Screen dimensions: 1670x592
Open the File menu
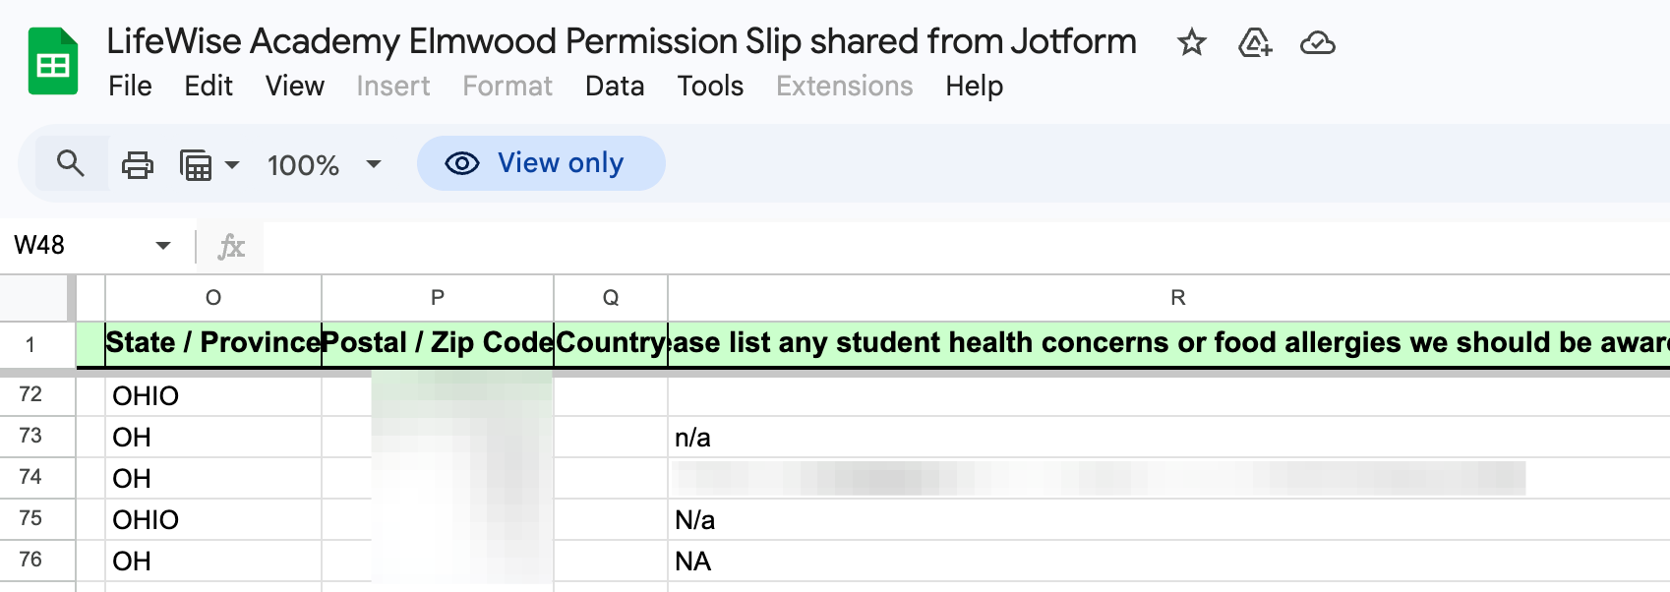click(130, 87)
